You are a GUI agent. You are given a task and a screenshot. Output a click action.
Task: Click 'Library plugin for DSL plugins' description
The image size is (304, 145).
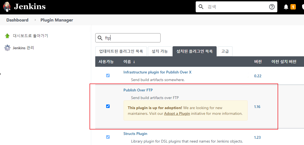point(187,141)
